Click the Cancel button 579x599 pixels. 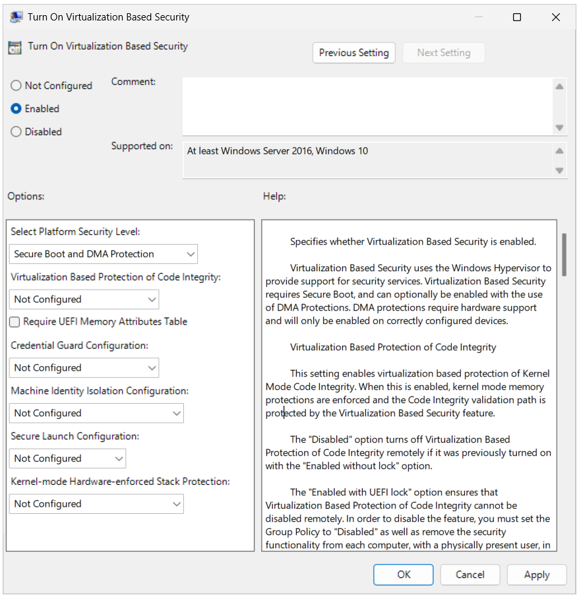point(470,575)
